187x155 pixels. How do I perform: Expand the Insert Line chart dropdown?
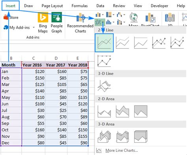[x=100, y=22]
